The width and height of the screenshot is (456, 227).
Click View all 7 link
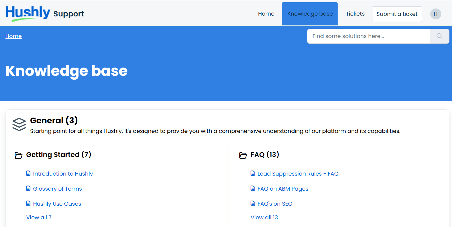click(x=39, y=217)
